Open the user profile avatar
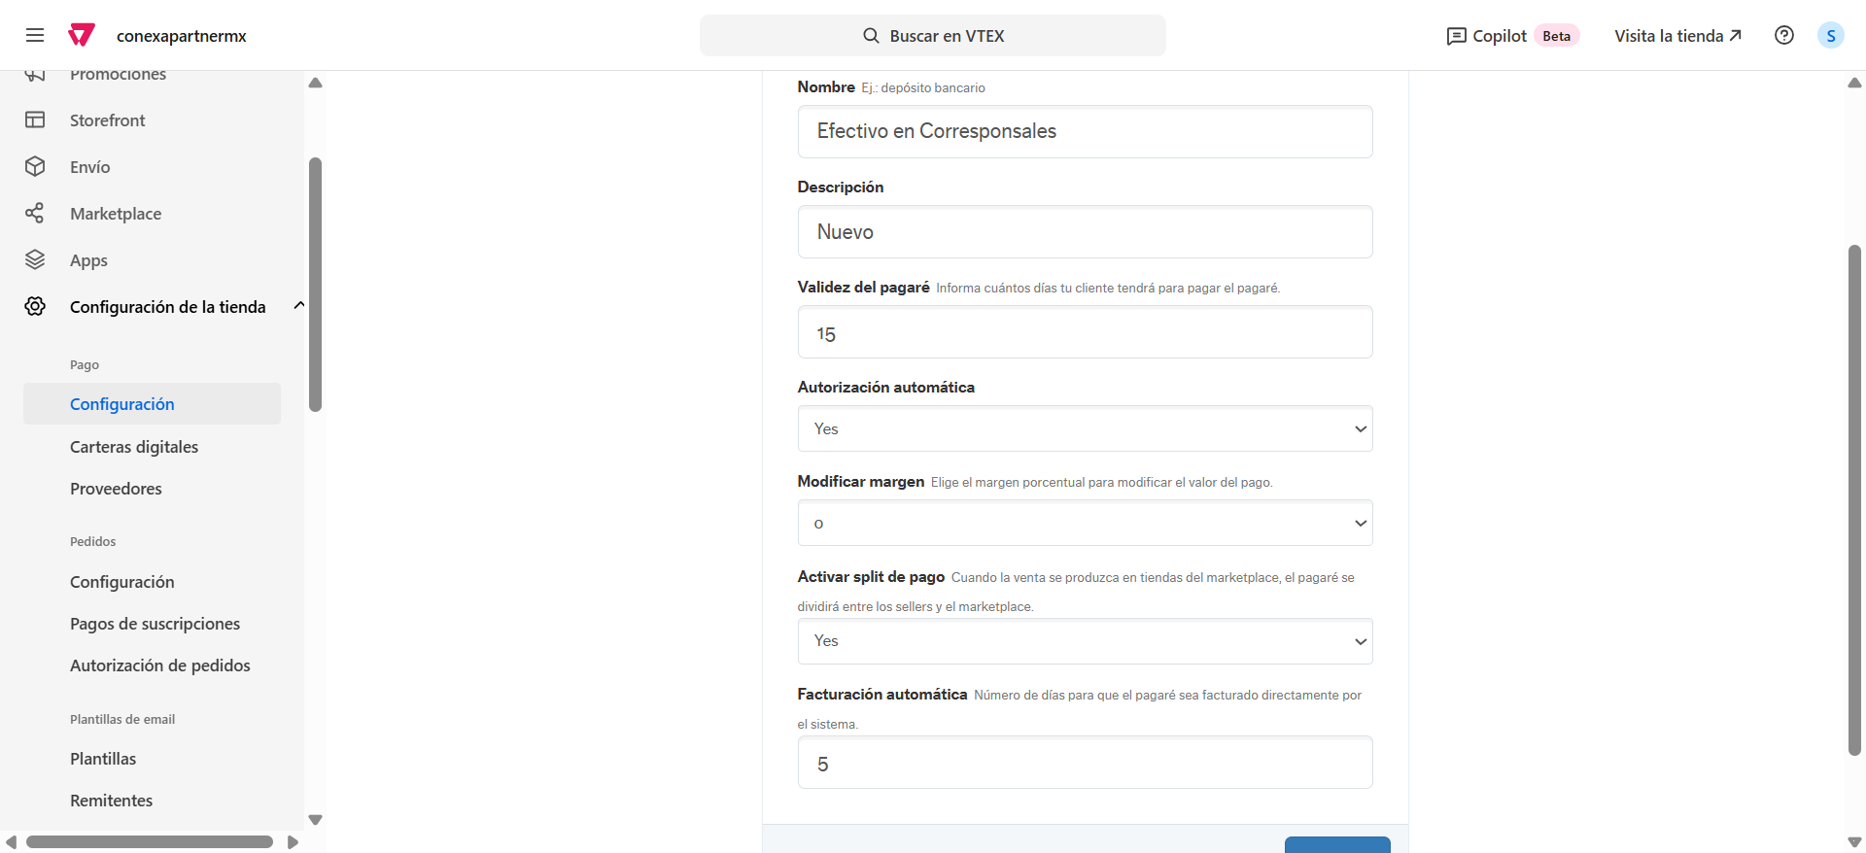The width and height of the screenshot is (1866, 853). pyautogui.click(x=1830, y=36)
